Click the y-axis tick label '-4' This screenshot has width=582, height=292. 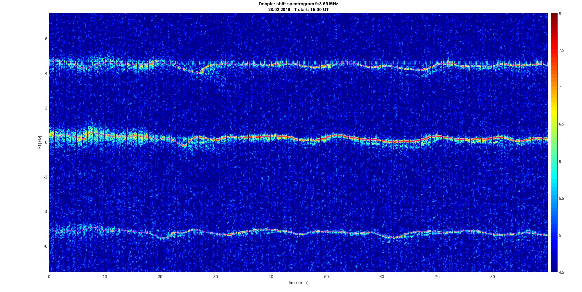[x=45, y=212]
